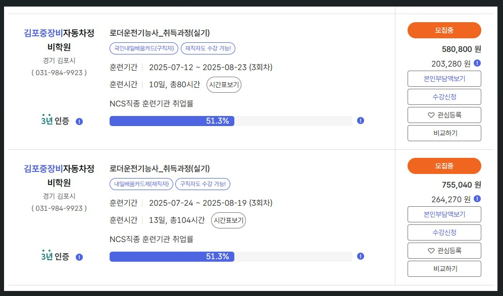Open 시간표보기 for the 104-hour course

click(228, 220)
